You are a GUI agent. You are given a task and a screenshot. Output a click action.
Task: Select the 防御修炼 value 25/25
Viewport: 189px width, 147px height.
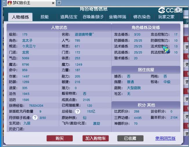coord(138,41)
